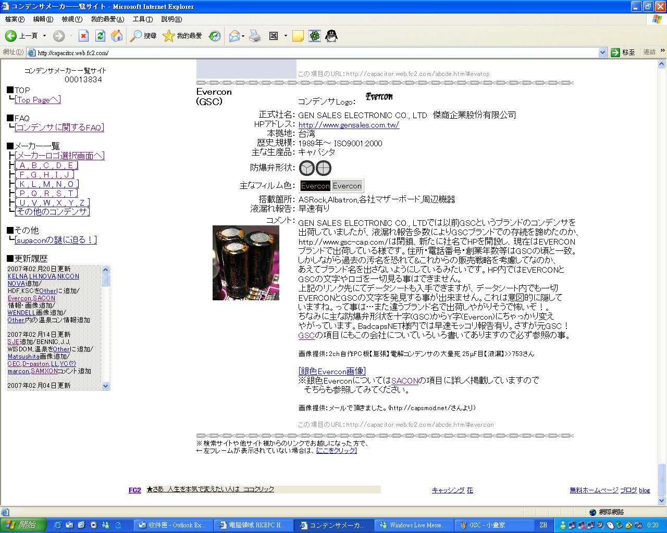Click the 移至 Go button
Image resolution: width=667 pixels, height=533 pixels.
click(623, 53)
